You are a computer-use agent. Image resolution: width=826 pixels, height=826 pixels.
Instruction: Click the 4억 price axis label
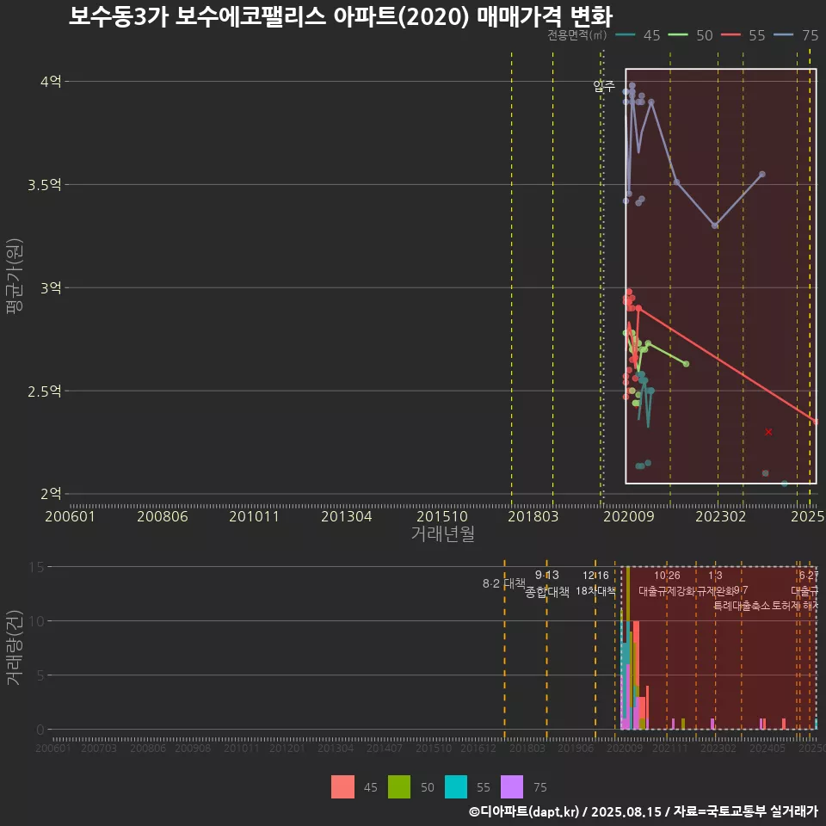(x=51, y=81)
